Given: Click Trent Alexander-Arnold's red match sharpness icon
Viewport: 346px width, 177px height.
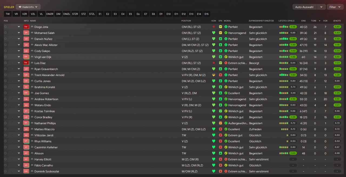Looking at the screenshot, I should coord(221,75).
